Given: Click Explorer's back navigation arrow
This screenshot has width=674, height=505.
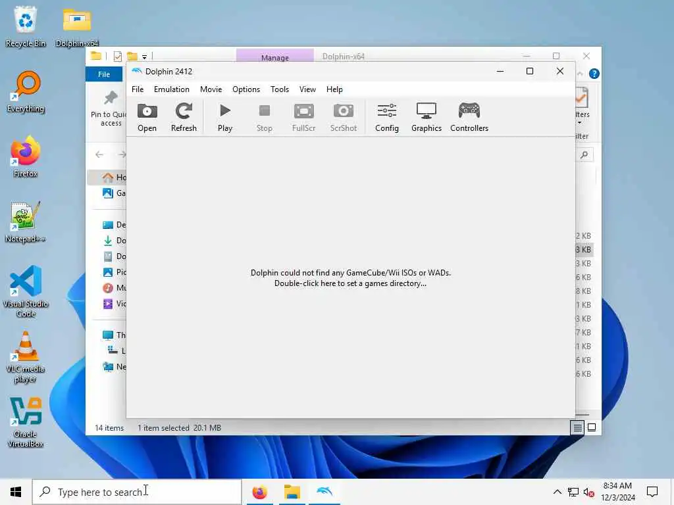Looking at the screenshot, I should click(x=99, y=155).
